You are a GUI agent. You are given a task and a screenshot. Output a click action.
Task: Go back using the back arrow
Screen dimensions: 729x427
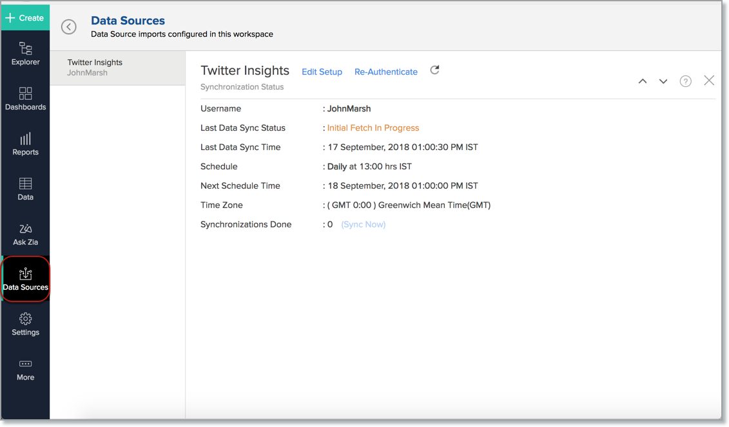point(69,26)
